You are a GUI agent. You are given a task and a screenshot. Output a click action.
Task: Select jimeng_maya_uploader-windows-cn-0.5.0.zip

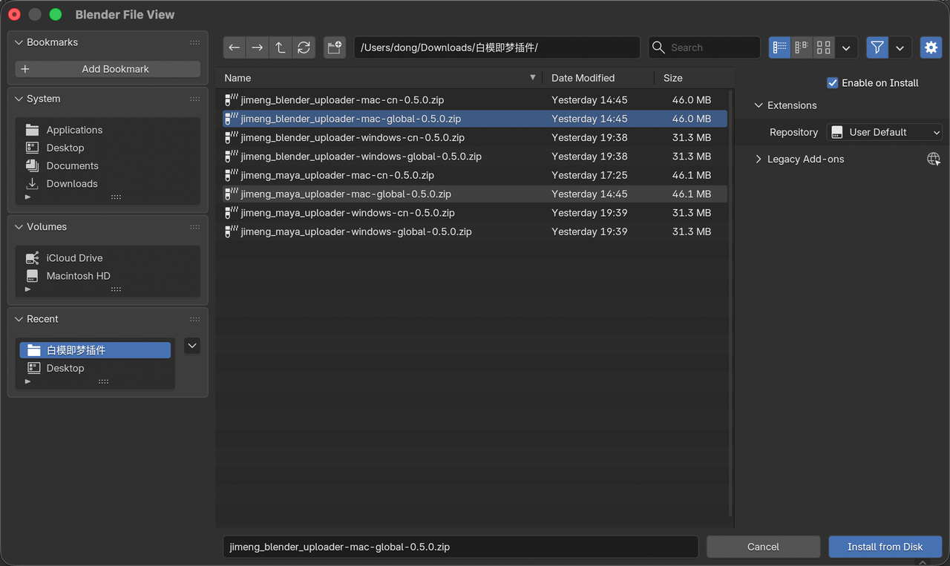(x=475, y=213)
